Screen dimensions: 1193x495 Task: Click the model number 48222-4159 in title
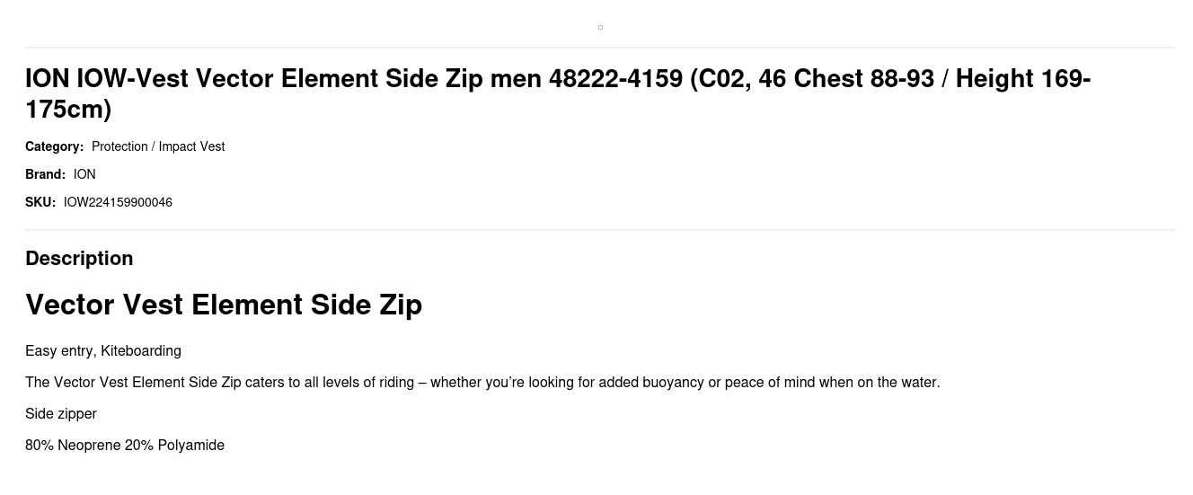click(x=615, y=79)
